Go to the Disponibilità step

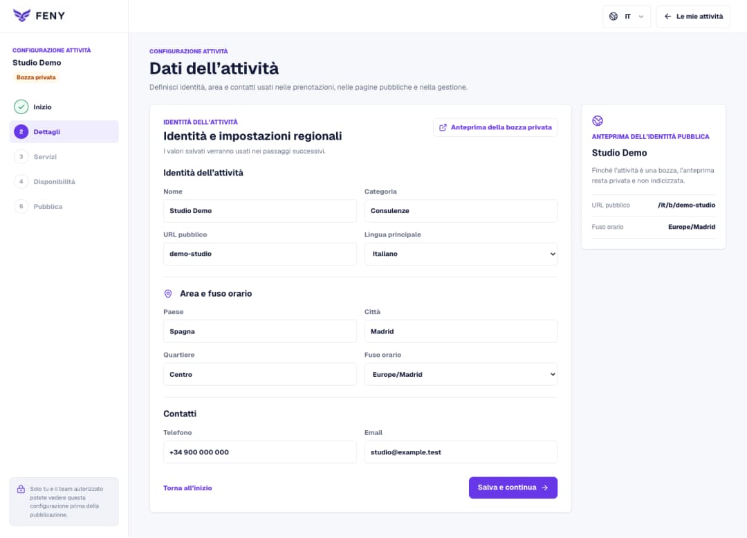pyautogui.click(x=64, y=181)
